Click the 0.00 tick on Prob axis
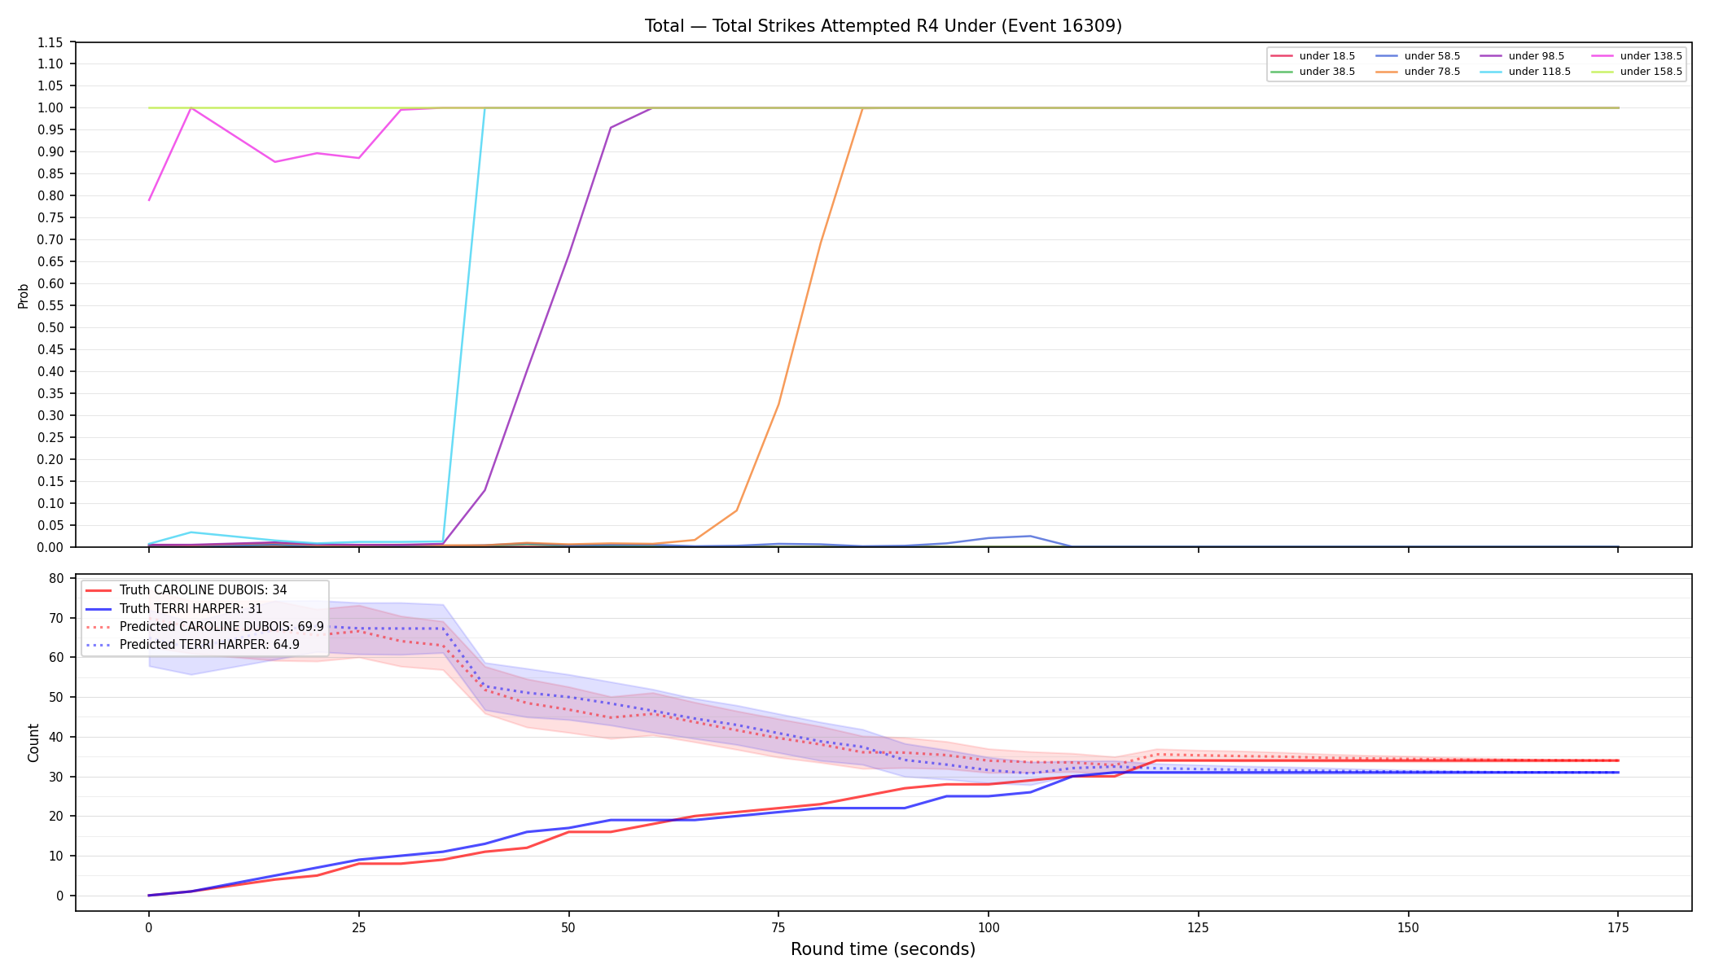Viewport: 1710px width, 977px height. pos(50,547)
